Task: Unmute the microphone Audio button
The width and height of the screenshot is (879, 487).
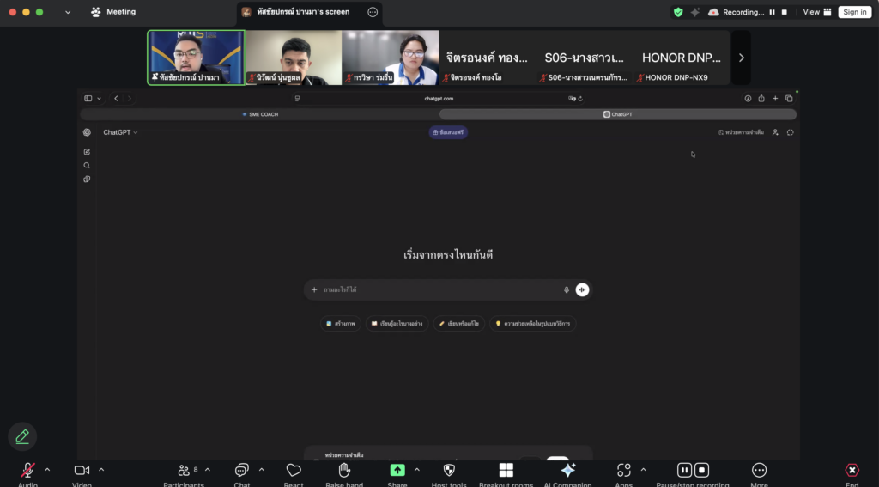Action: pyautogui.click(x=27, y=470)
